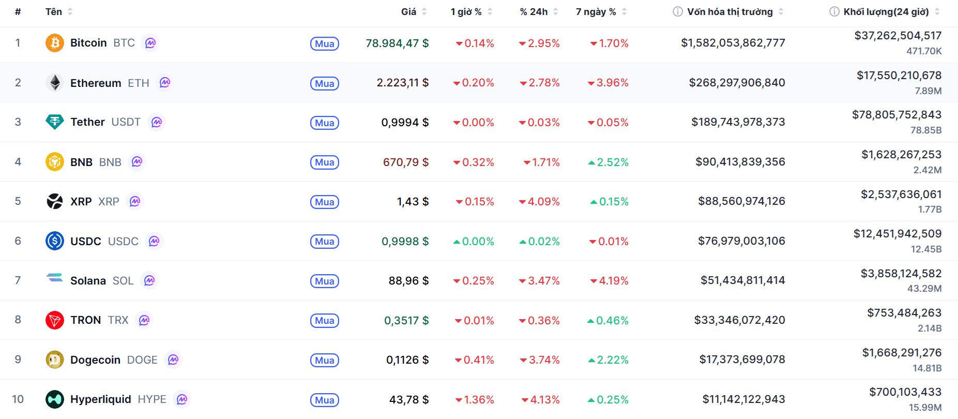Screen dimensions: 958x419
Task: Click Dogecoin price 0,1126 $
Action: click(x=407, y=360)
